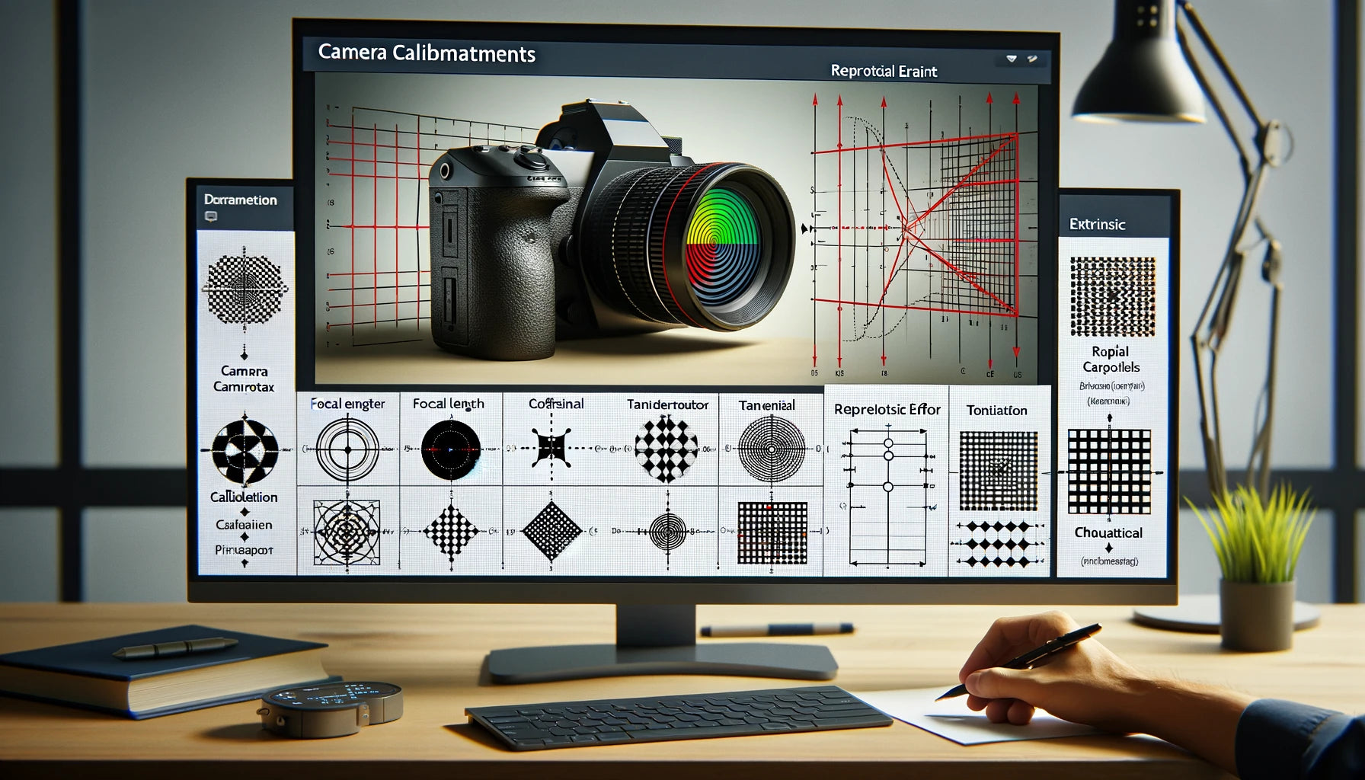Click the black disc icon under Focal length
The height and width of the screenshot is (780, 1365).
point(450,449)
